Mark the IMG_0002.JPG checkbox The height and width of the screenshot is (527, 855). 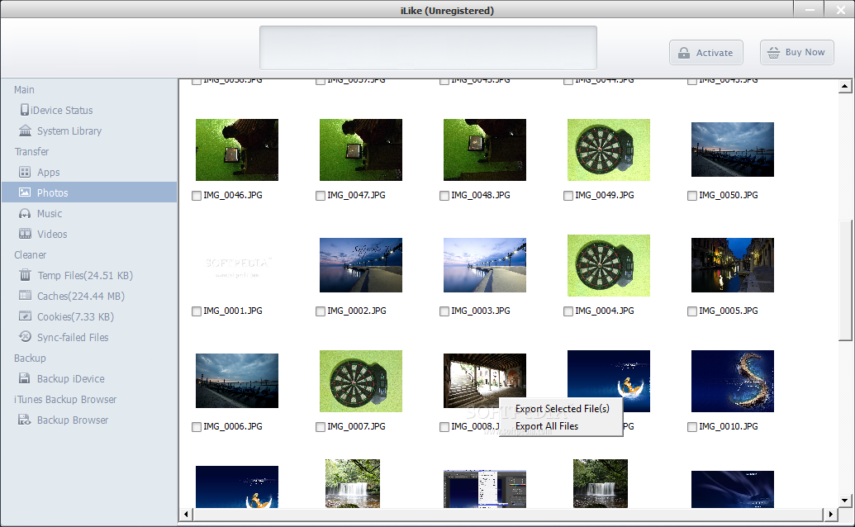(321, 311)
